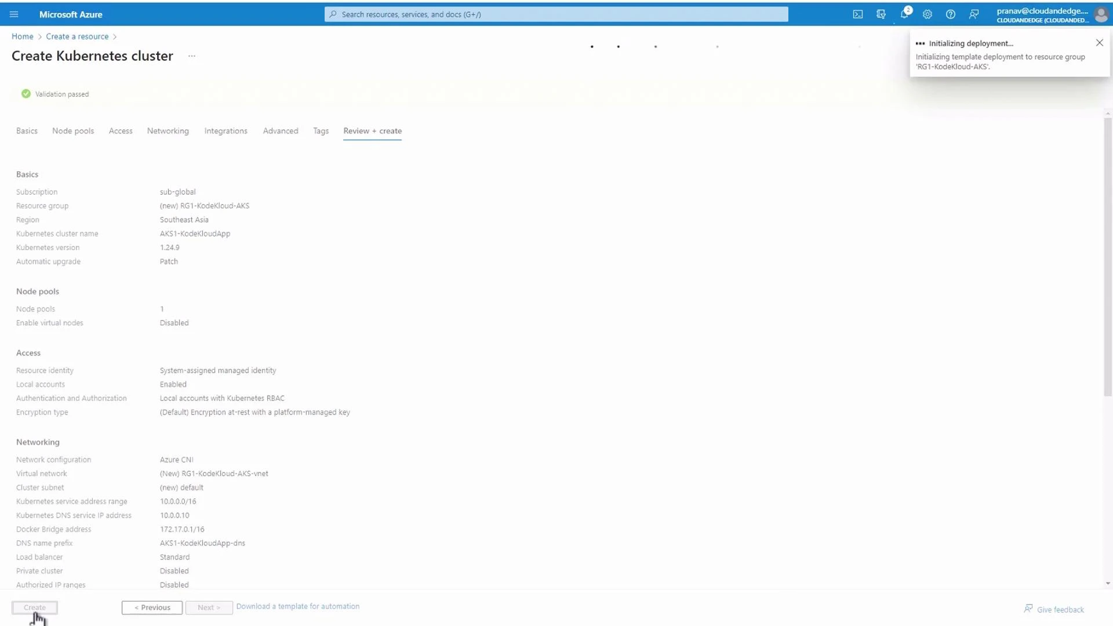The height and width of the screenshot is (626, 1113).
Task: Click the Previous button
Action: [x=152, y=607]
